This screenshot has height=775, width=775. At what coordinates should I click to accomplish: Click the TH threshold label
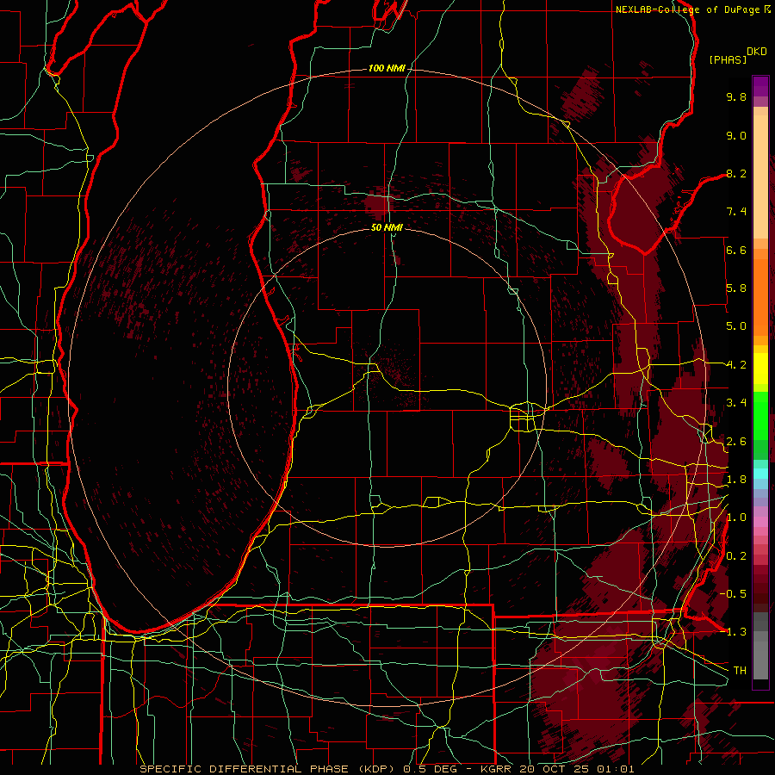[x=740, y=671]
